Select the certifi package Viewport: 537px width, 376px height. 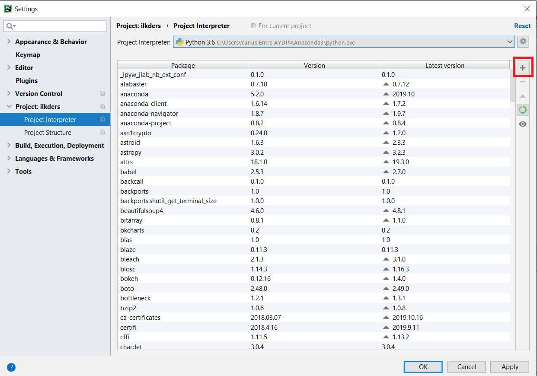[314, 327]
